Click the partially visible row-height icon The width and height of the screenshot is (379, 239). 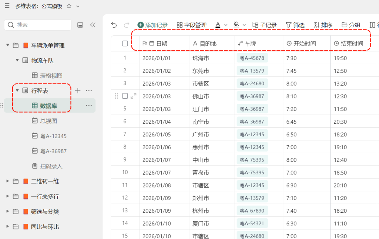pyautogui.click(x=372, y=25)
